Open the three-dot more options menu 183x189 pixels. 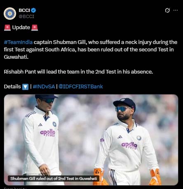tap(176, 10)
